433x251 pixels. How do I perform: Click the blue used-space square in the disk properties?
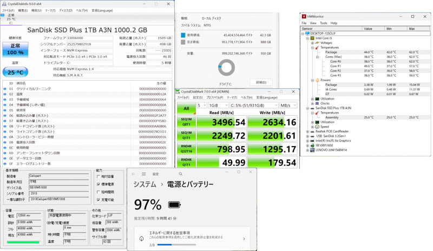click(x=183, y=35)
